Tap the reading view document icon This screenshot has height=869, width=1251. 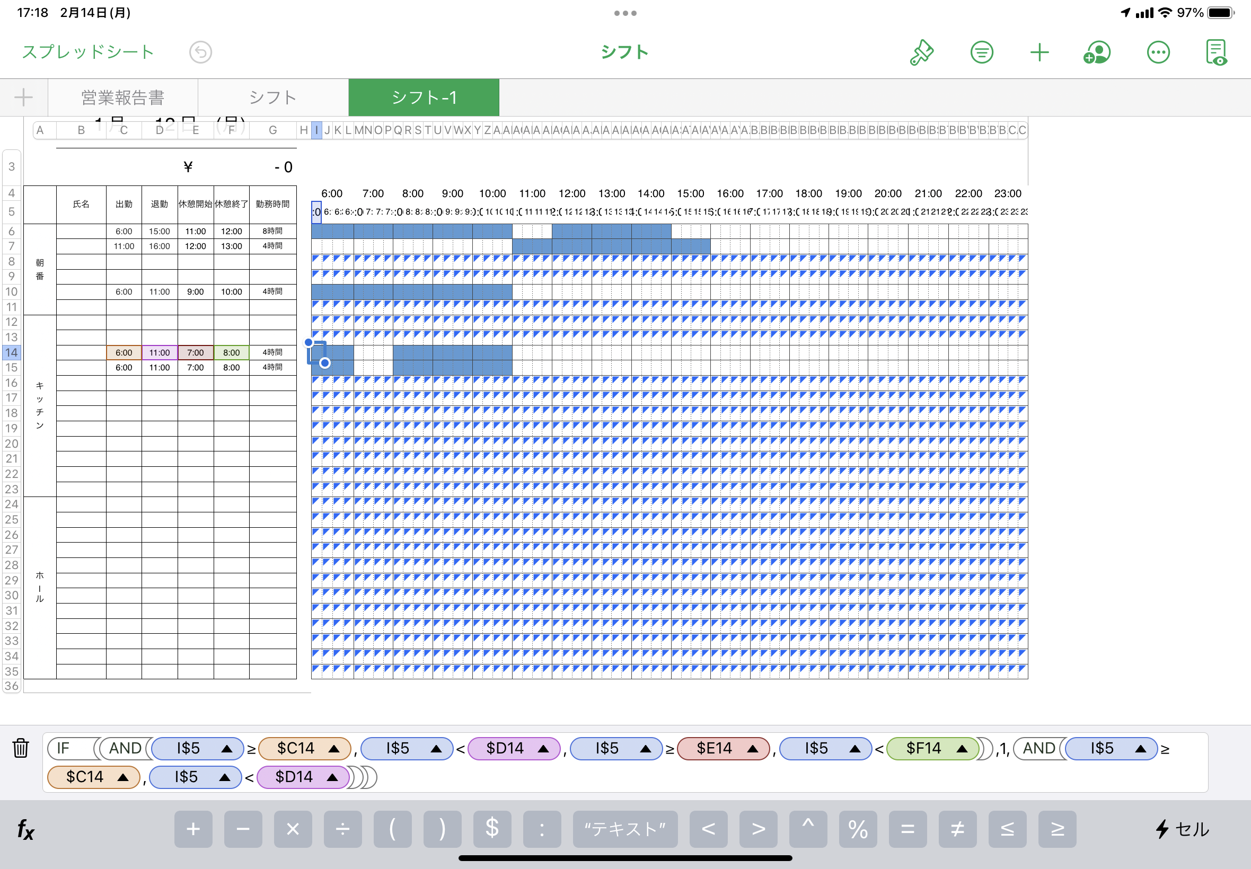(x=1216, y=53)
